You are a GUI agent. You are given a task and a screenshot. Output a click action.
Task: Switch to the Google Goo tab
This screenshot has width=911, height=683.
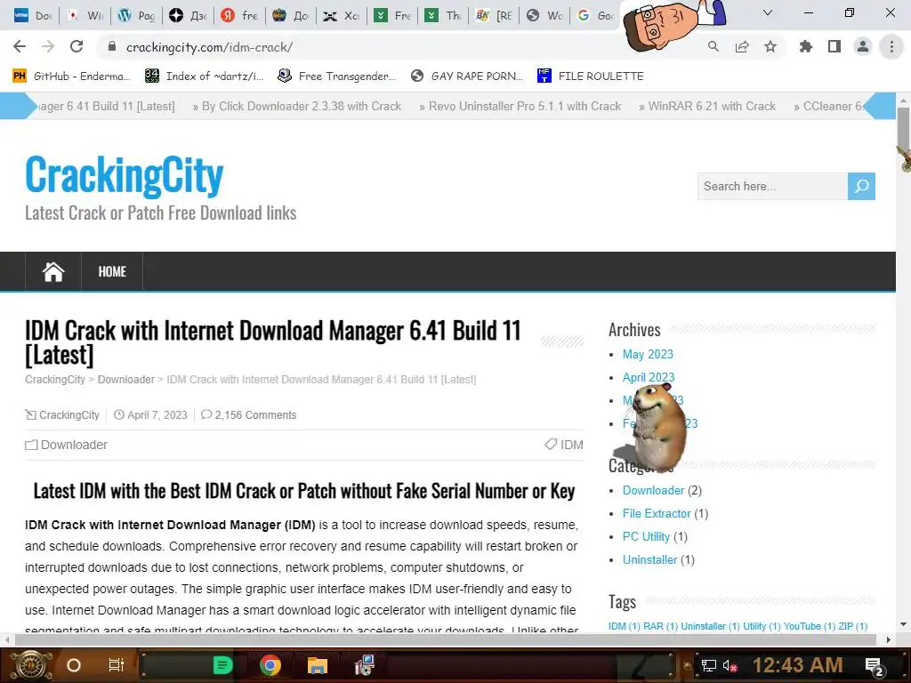pyautogui.click(x=595, y=16)
